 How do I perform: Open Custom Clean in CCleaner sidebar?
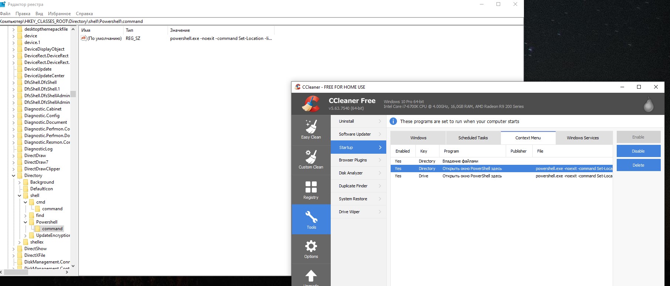311,160
